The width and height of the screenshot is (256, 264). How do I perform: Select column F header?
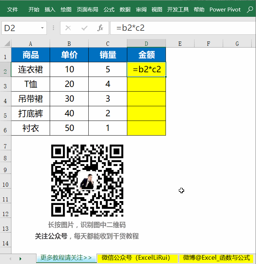tap(208, 44)
